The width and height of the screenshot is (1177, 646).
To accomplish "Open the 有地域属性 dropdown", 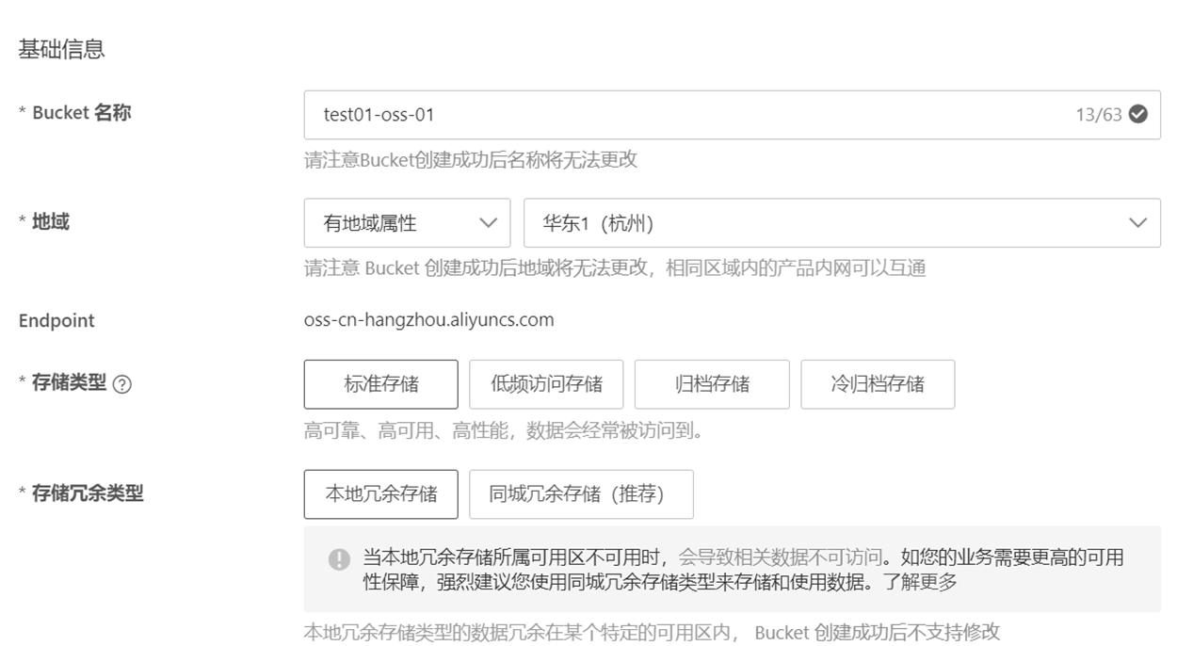I will [x=407, y=223].
